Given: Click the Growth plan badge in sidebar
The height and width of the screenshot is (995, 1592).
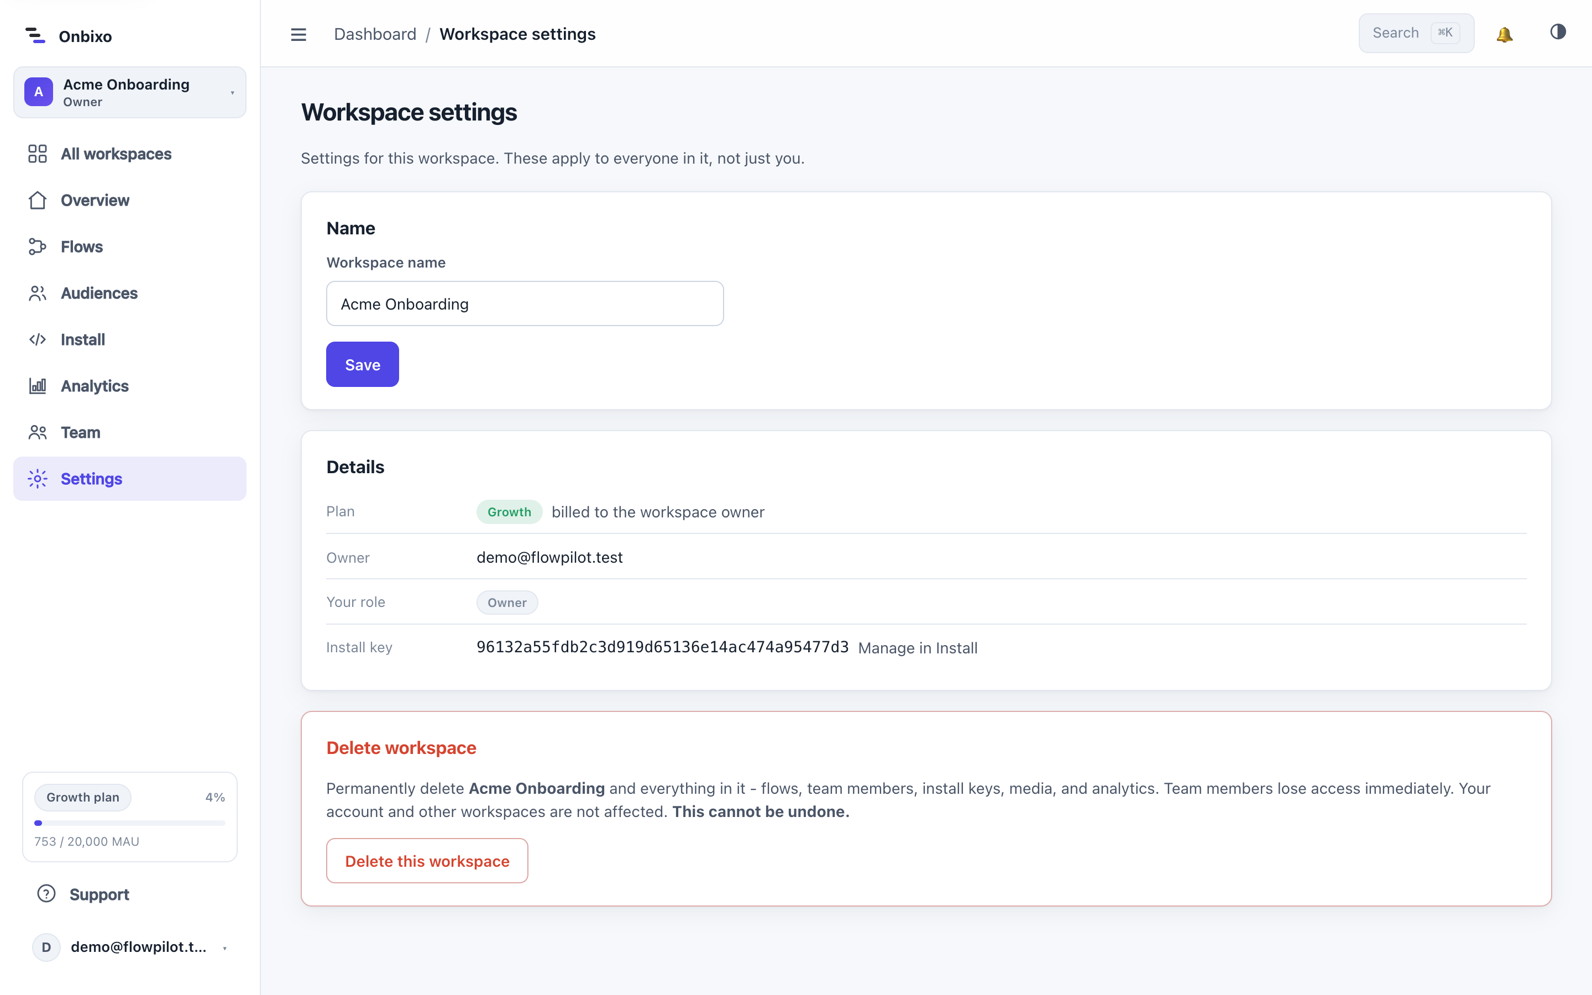Looking at the screenshot, I should tap(83, 797).
